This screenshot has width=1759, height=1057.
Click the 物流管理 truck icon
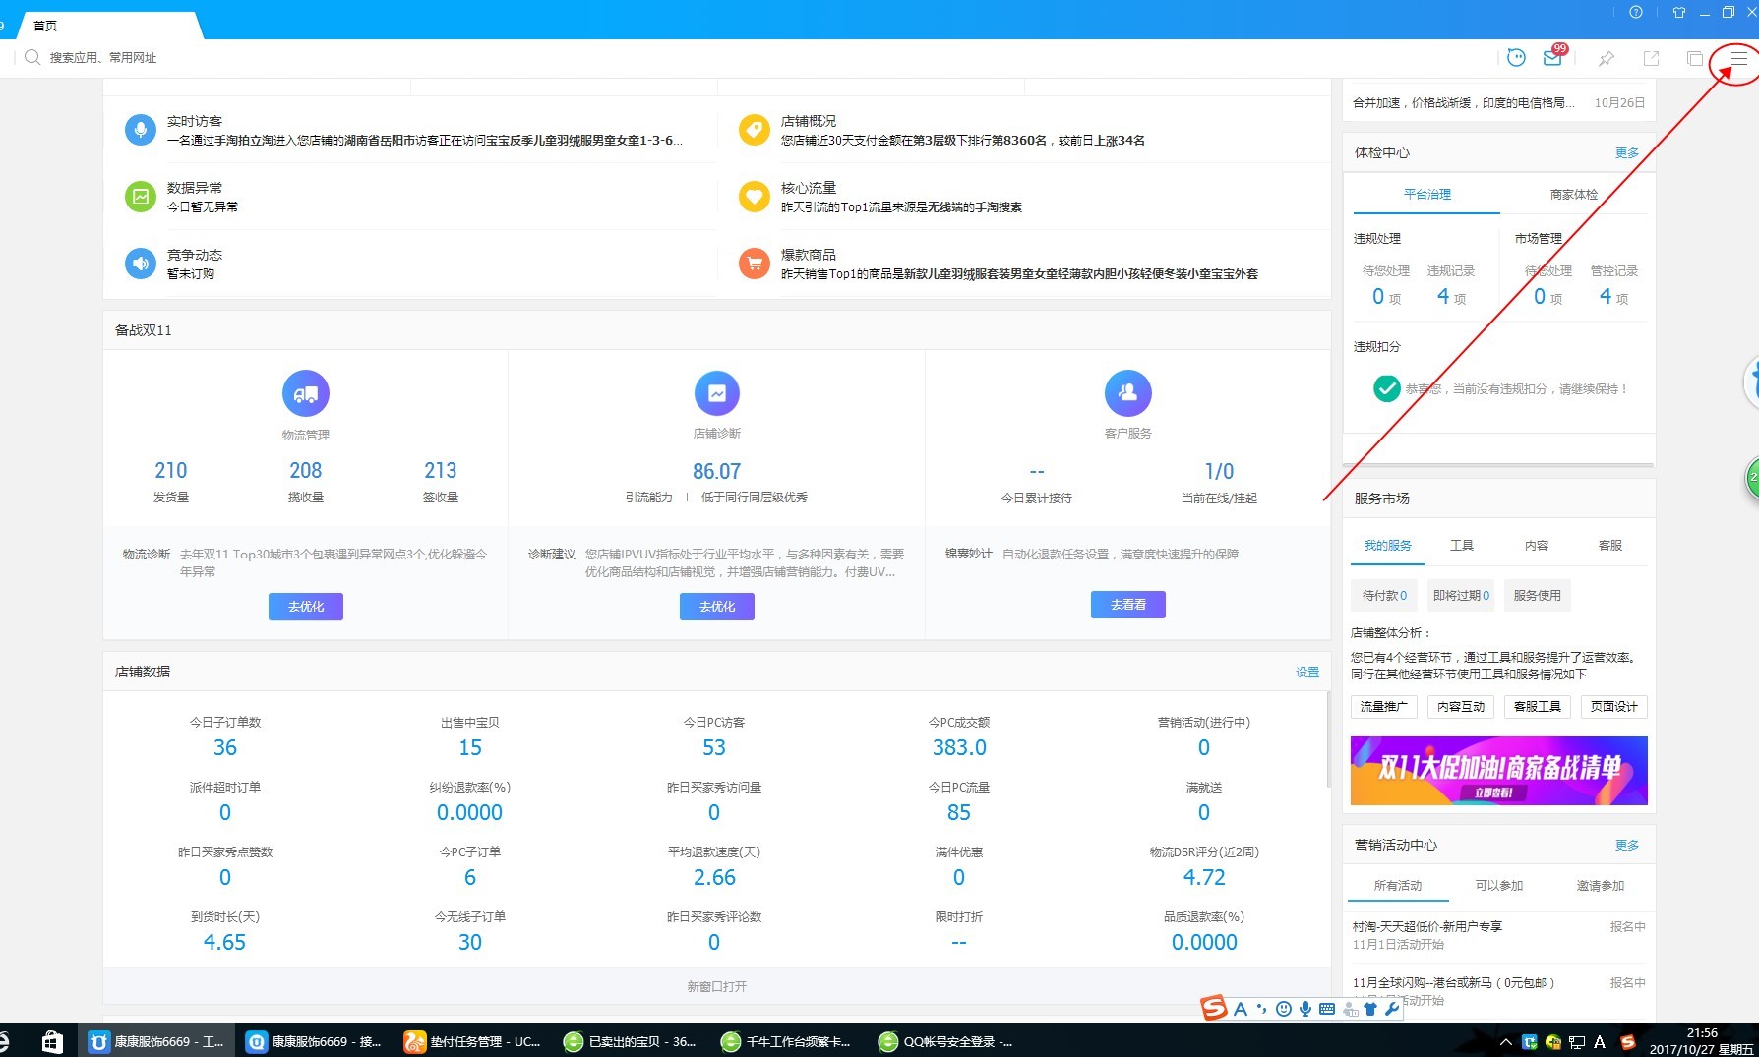tap(305, 393)
